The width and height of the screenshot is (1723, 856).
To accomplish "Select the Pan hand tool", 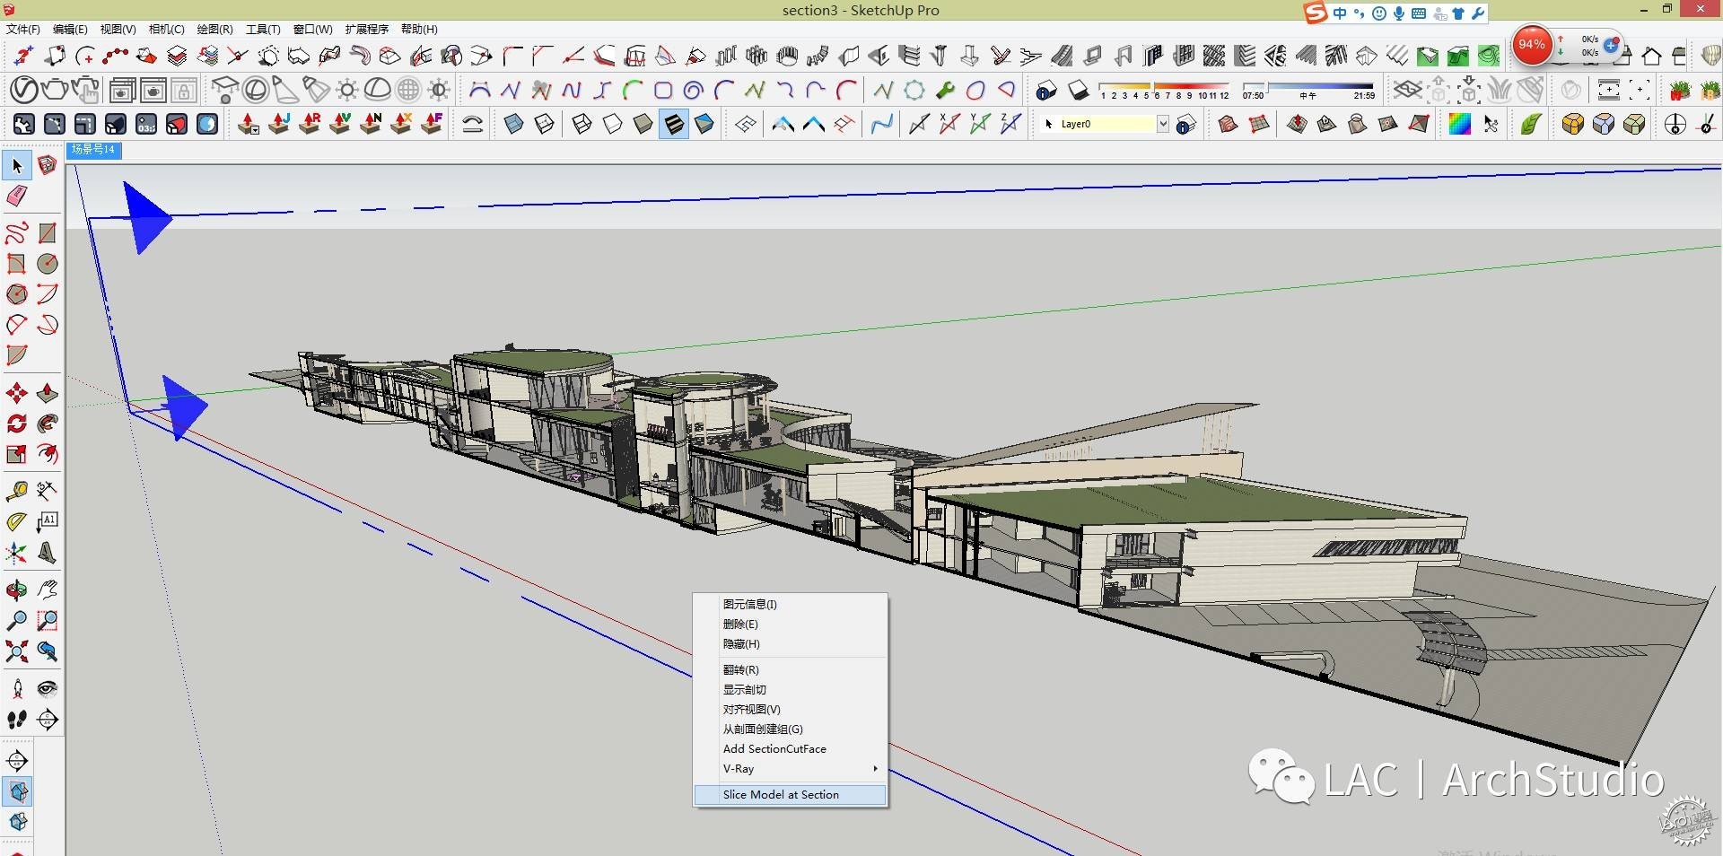I will [48, 590].
